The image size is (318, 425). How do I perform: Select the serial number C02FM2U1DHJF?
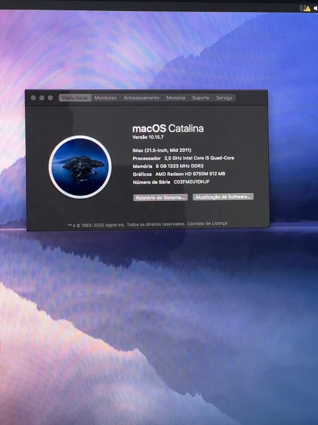[191, 182]
